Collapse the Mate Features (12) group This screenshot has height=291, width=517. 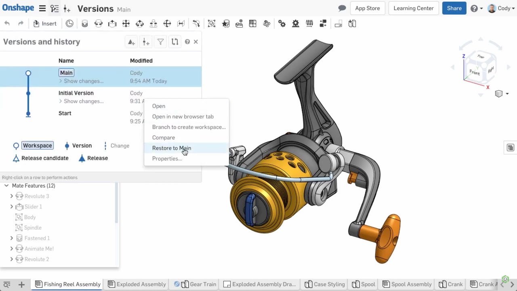click(x=6, y=186)
